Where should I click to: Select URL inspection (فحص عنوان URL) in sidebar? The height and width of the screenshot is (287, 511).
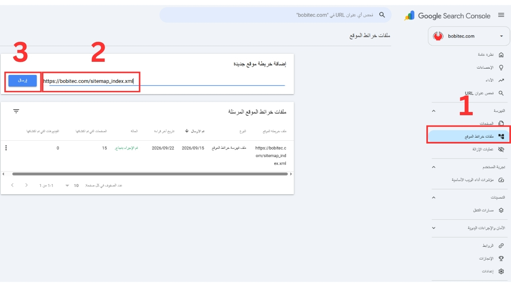tap(484, 93)
